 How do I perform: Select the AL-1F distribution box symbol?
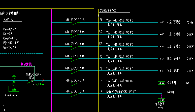coord(161,22)
